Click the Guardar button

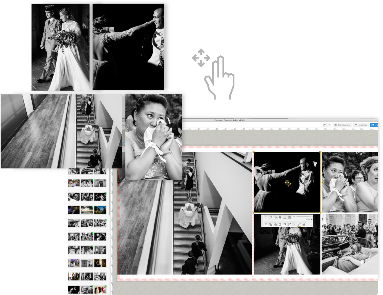361,125
